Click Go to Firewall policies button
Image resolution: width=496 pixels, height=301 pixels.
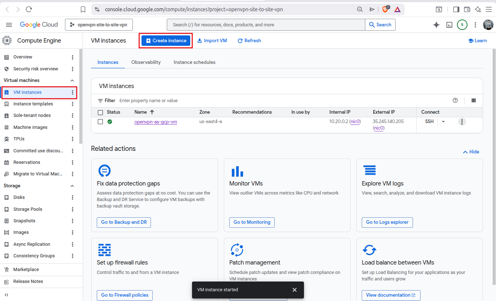click(125, 295)
